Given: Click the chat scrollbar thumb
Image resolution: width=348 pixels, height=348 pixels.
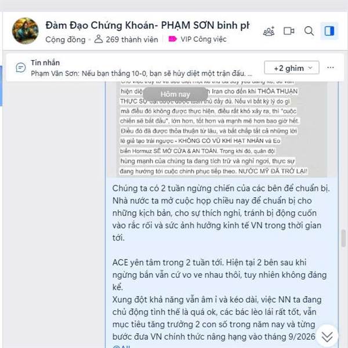Looking at the screenshot, I should pos(343,238).
